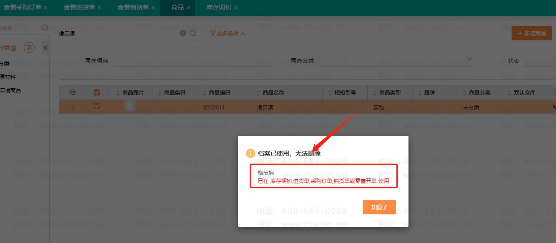Switch to the 查看销货单 tab
Image resolution: width=556 pixels, height=243 pixels.
133,8
